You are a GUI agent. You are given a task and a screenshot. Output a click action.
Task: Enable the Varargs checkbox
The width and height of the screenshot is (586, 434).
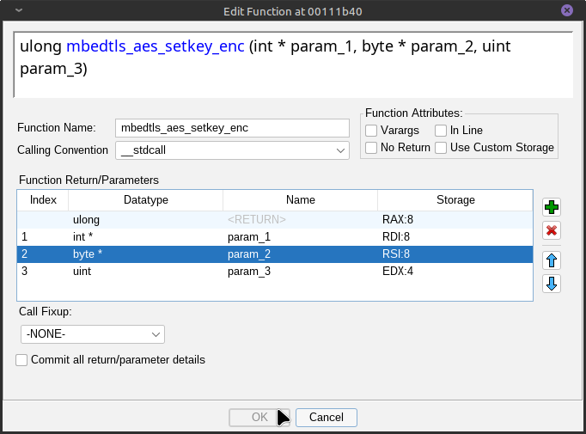[371, 131]
